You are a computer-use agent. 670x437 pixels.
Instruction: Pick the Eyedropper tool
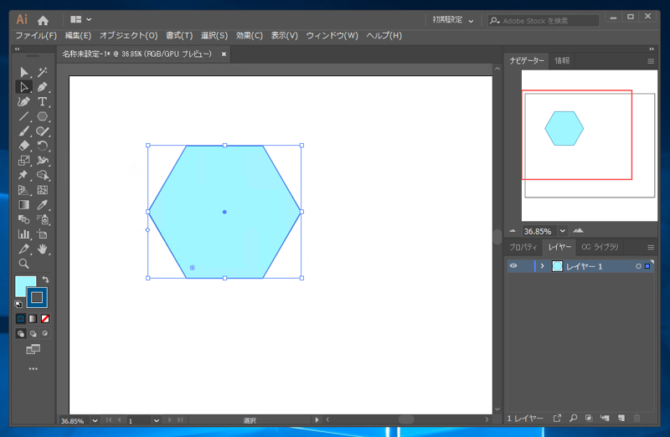(43, 205)
